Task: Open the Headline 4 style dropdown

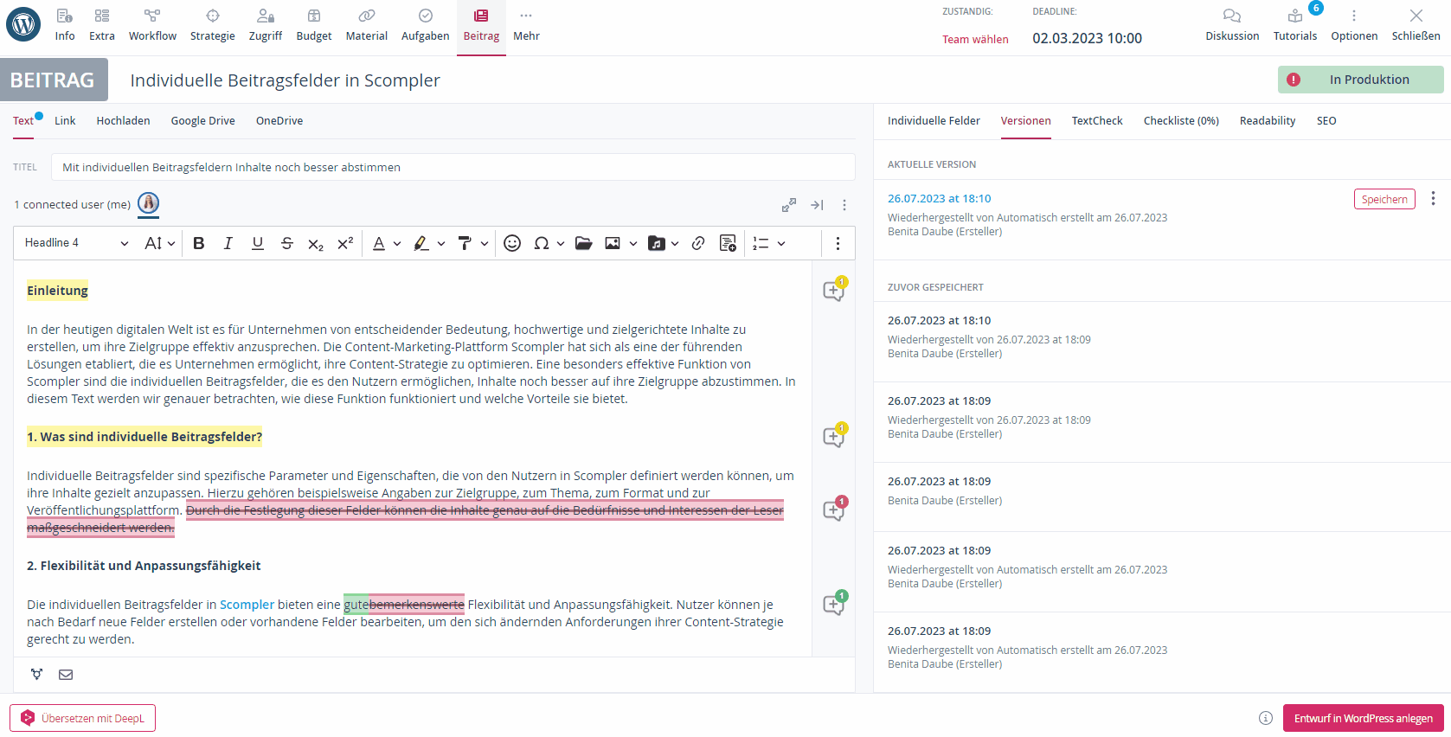Action: click(x=76, y=243)
